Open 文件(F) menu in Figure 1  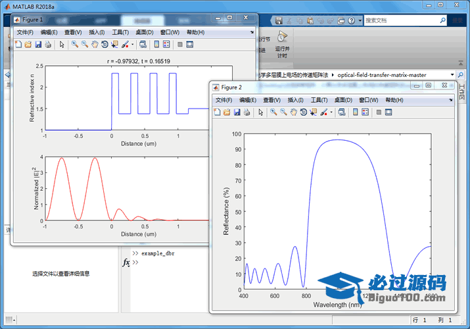[x=25, y=32]
